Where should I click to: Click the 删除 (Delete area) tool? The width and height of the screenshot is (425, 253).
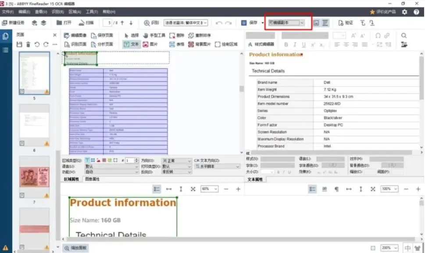pos(177,36)
